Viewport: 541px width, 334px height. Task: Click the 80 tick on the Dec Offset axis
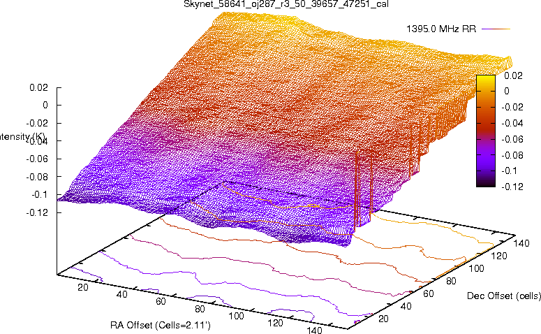(x=451, y=282)
